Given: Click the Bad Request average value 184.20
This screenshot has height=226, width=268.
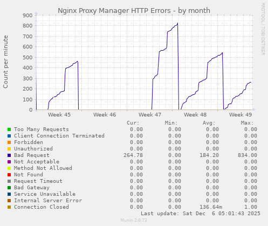Looking at the screenshot, I should pos(209,155).
